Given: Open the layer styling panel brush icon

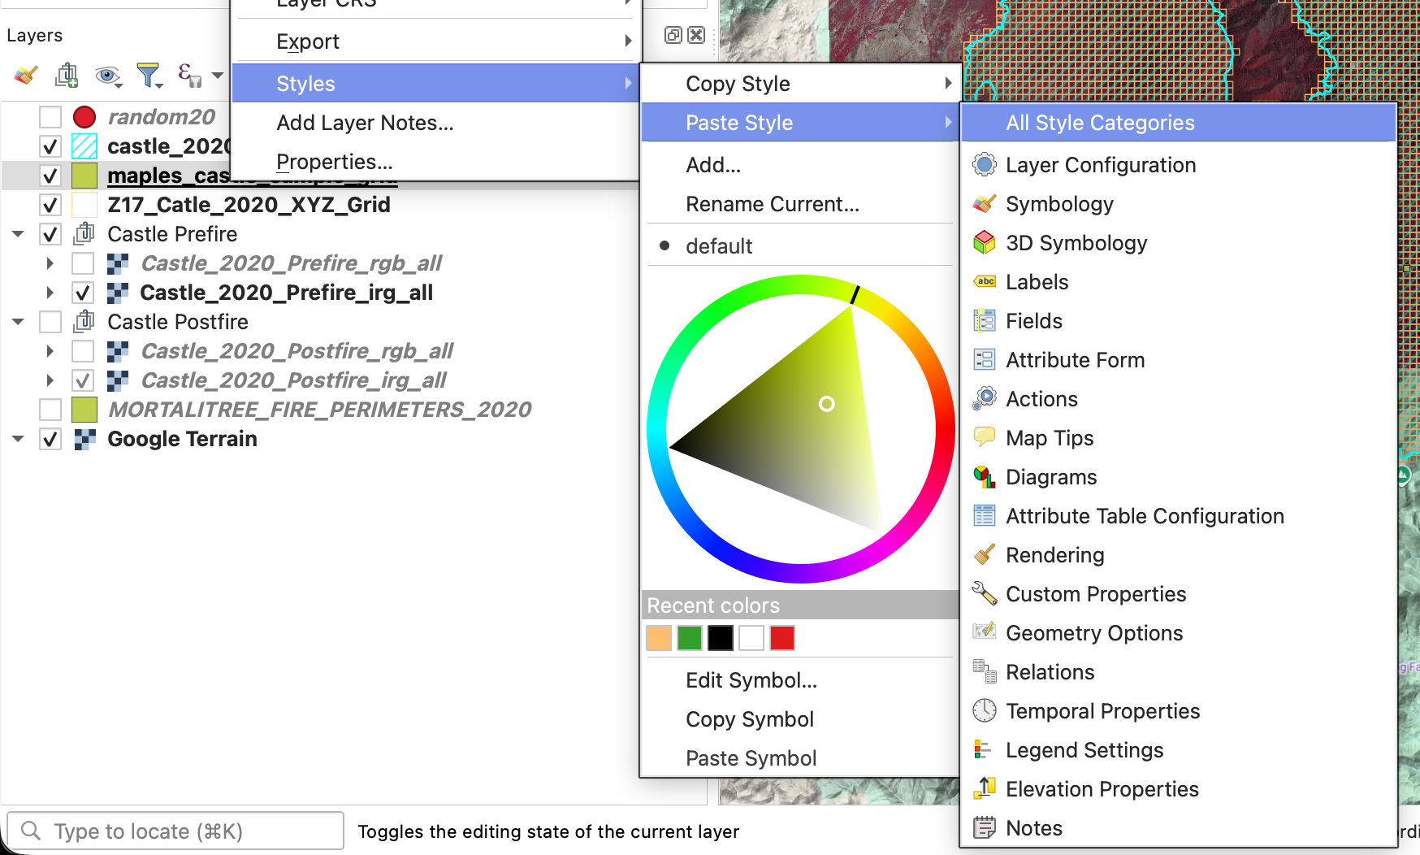Looking at the screenshot, I should coord(26,76).
